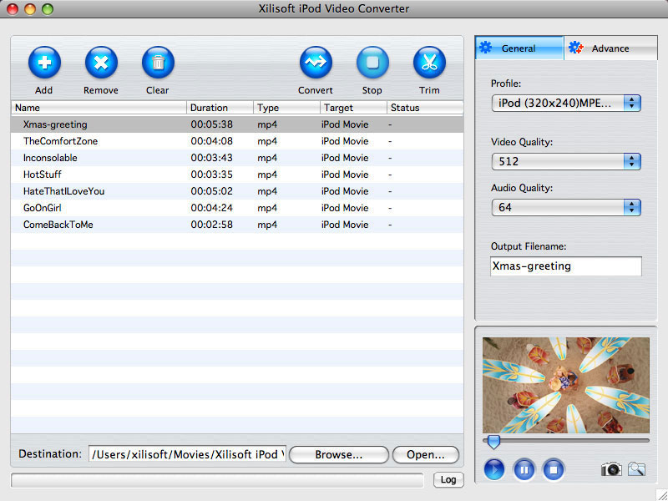The height and width of the screenshot is (501, 668).
Task: Pause the video preview
Action: pyautogui.click(x=524, y=469)
